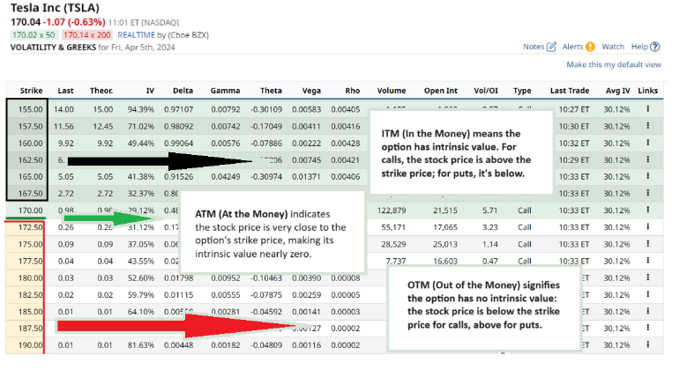Open the Help question mark icon
The width and height of the screenshot is (687, 370).
(x=655, y=47)
